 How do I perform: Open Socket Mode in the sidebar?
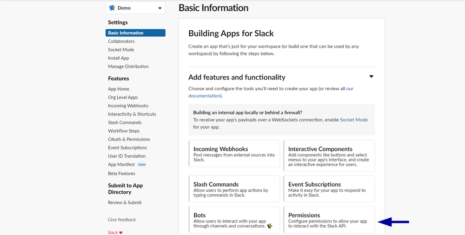pyautogui.click(x=121, y=50)
